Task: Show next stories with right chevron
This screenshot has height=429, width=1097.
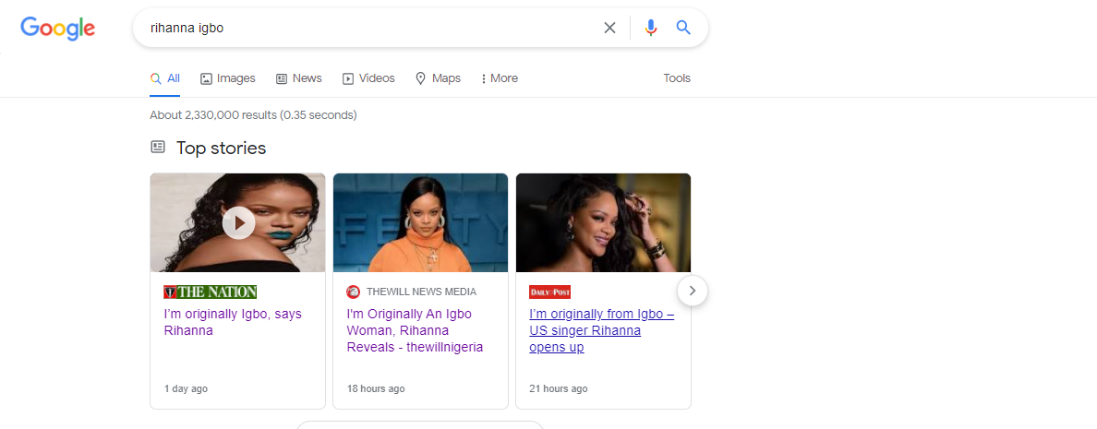Action: click(692, 291)
